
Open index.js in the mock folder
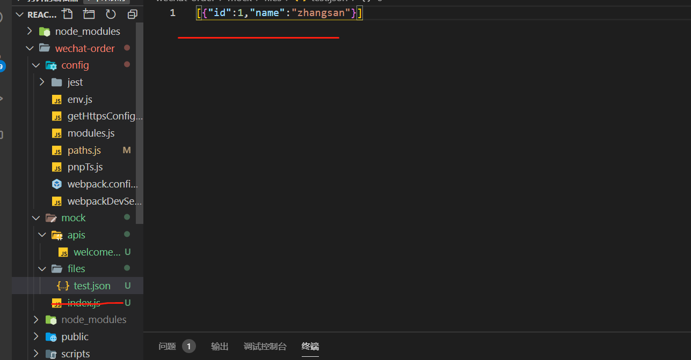click(x=84, y=303)
